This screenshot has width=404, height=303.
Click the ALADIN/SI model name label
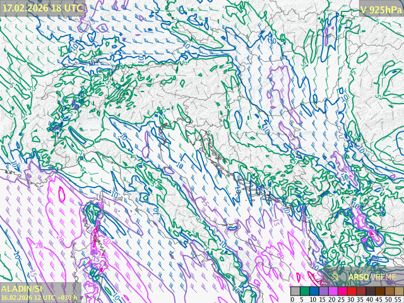pos(22,288)
